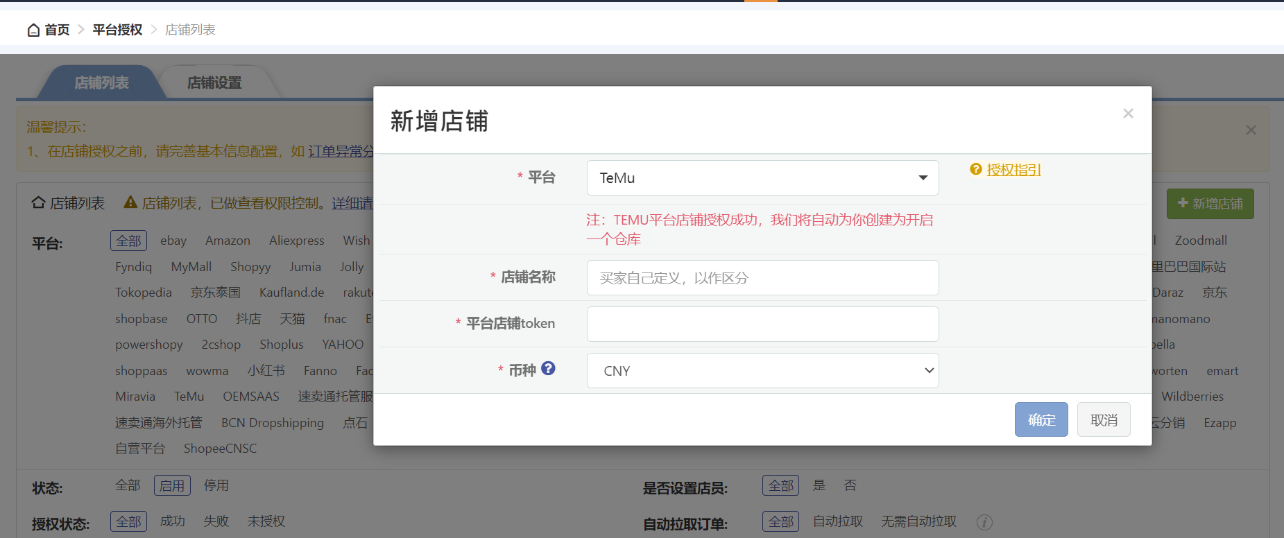Choose 自动拉取 order filter option
Image resolution: width=1284 pixels, height=538 pixels.
click(837, 521)
